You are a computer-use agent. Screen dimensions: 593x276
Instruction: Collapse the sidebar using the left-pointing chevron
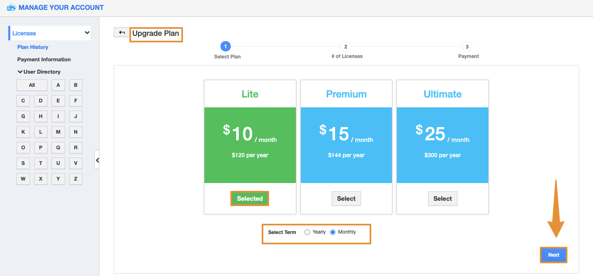tap(97, 160)
